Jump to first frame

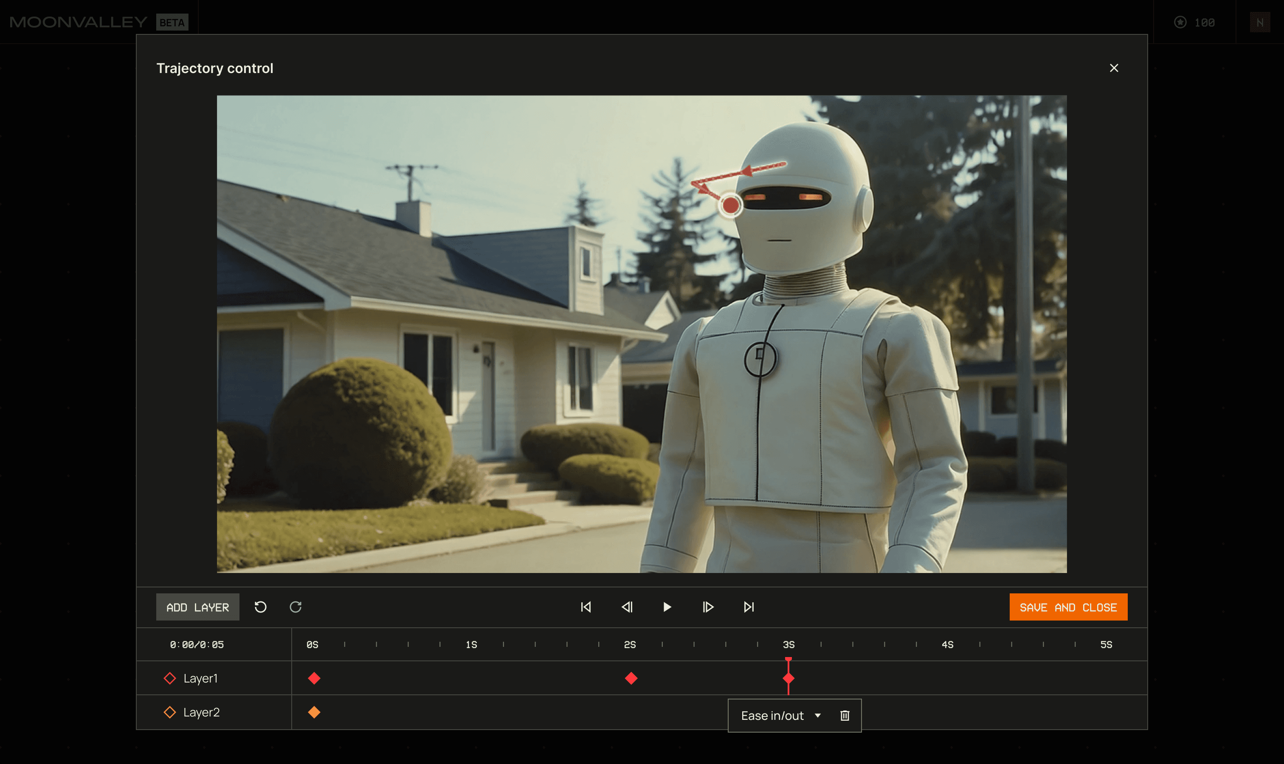(x=586, y=607)
